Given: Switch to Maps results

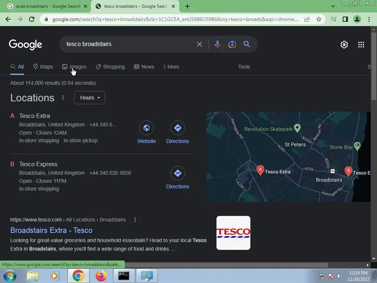Looking at the screenshot, I should pos(43,67).
